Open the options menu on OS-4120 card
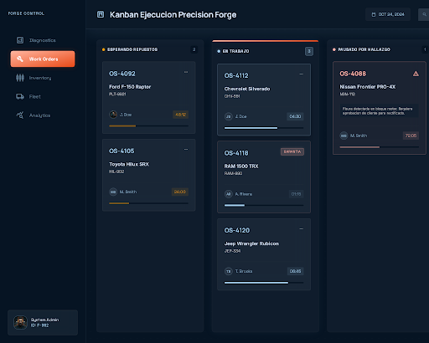This screenshot has height=343, width=429. pos(301,229)
